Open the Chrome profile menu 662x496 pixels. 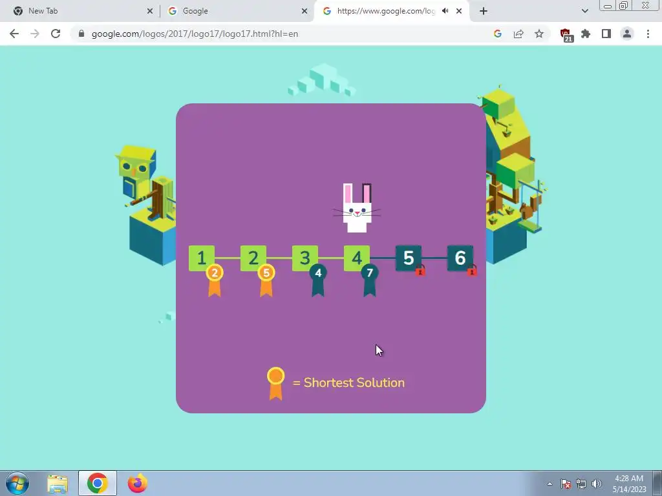(627, 34)
